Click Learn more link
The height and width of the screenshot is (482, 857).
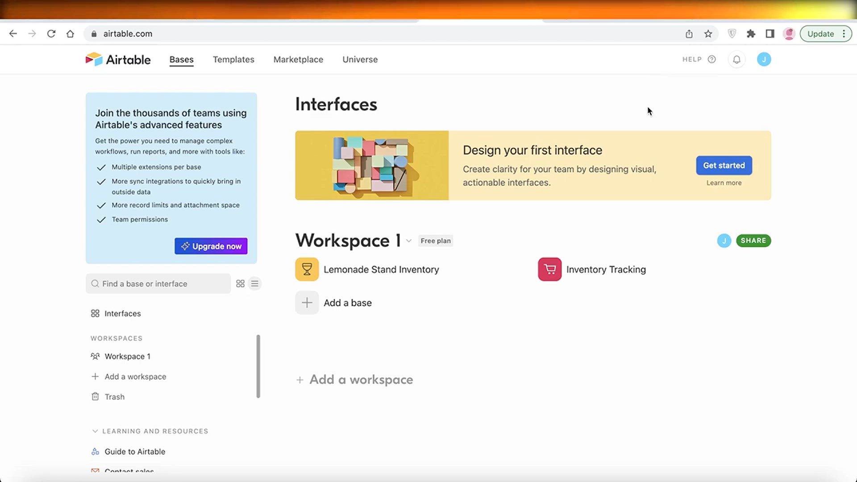724,183
